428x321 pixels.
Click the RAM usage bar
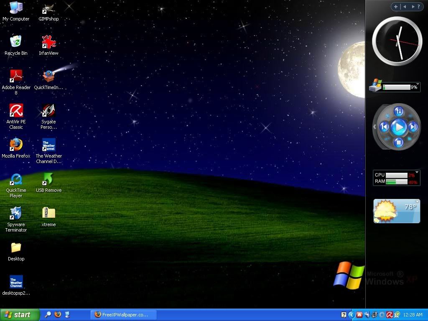[x=397, y=182]
